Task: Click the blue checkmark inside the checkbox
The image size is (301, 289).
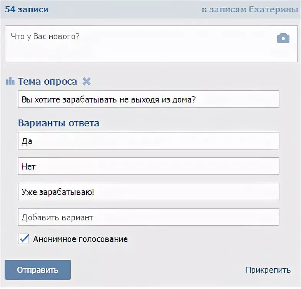Action: point(24,238)
